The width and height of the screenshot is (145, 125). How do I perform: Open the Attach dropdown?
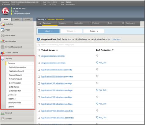click(49, 31)
